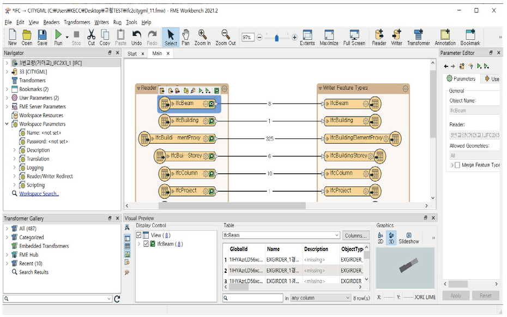Select the Parameters tab in Parameter Editor

tap(461, 78)
